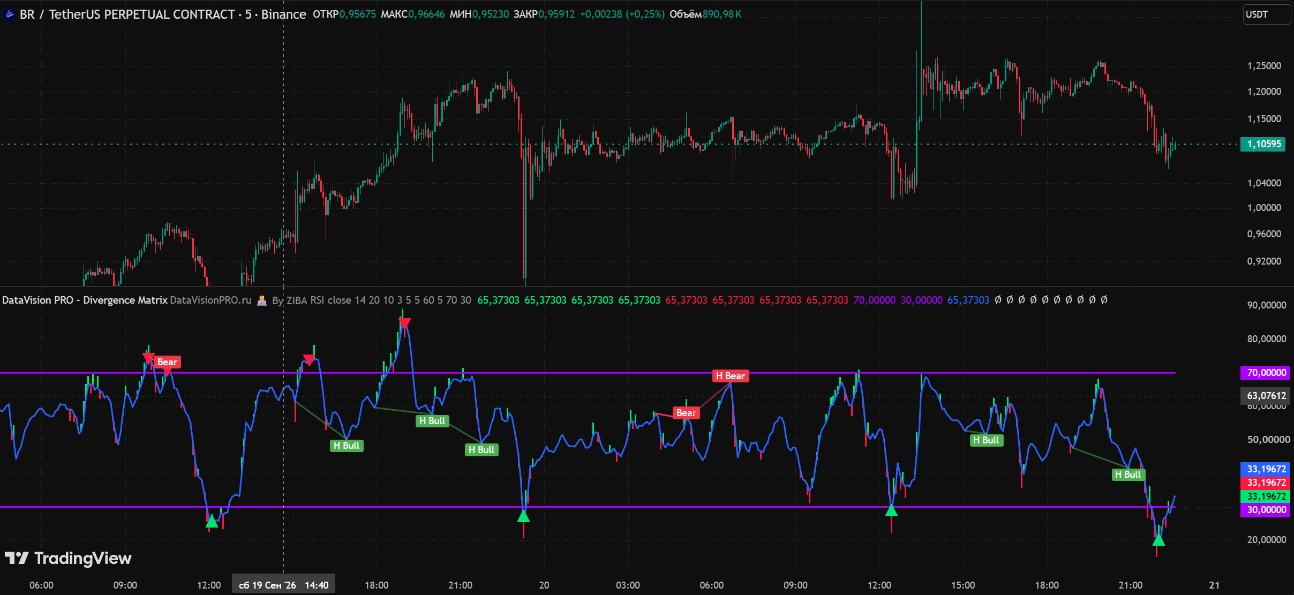
Task: Select the DataVision PRO - Divergence Matrix indicator title
Action: (x=85, y=300)
